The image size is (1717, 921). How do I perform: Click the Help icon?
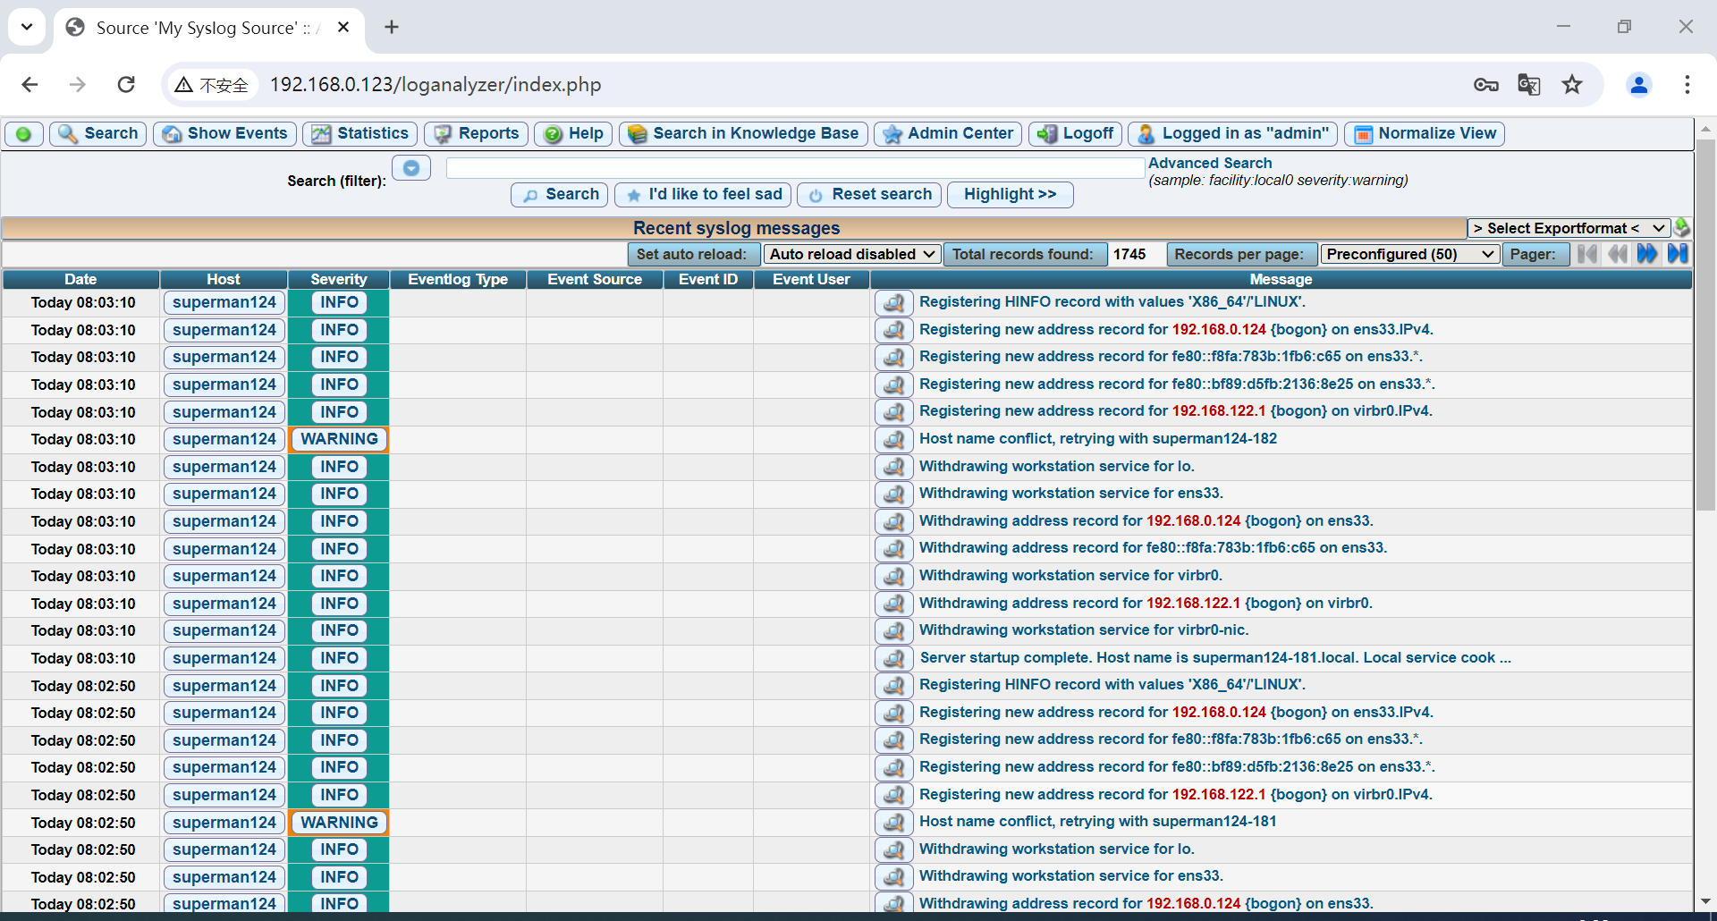[552, 133]
